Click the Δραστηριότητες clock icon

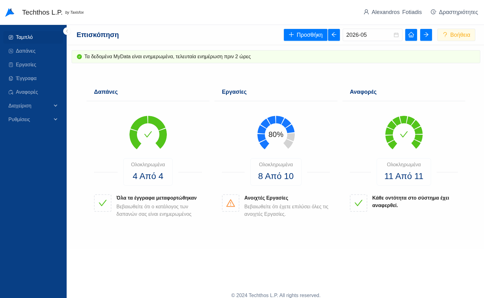(433, 12)
